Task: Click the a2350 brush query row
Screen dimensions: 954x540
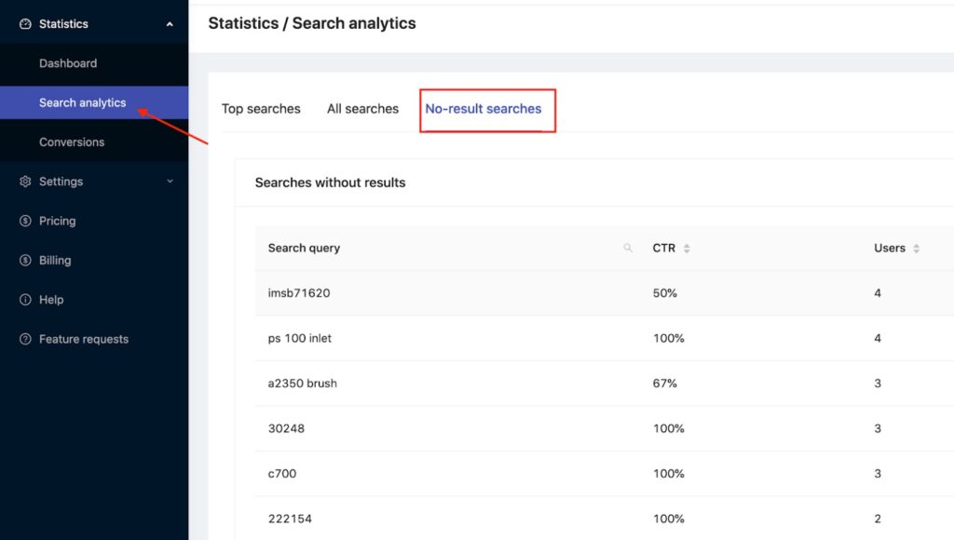Action: (604, 383)
